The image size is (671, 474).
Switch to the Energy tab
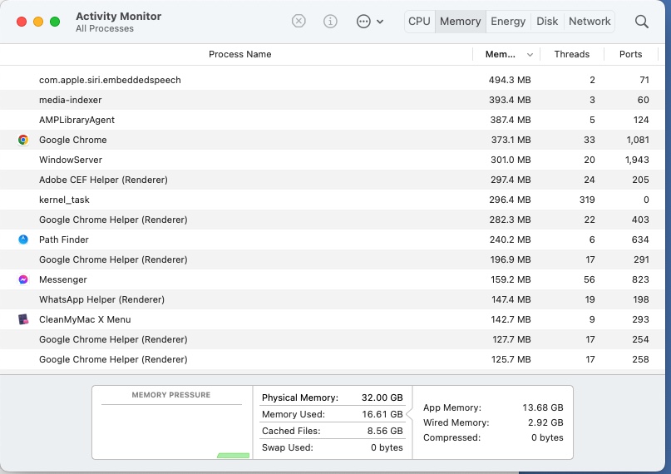point(508,22)
